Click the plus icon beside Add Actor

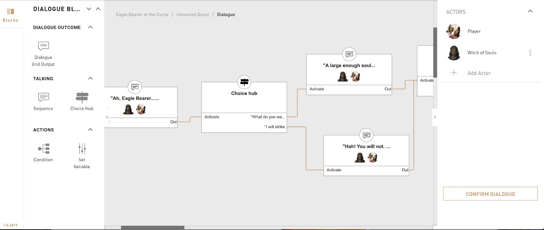[x=454, y=73]
